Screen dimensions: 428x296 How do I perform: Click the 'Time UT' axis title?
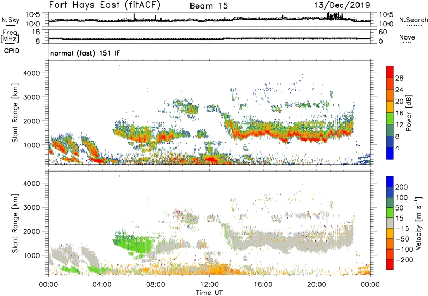click(x=209, y=293)
